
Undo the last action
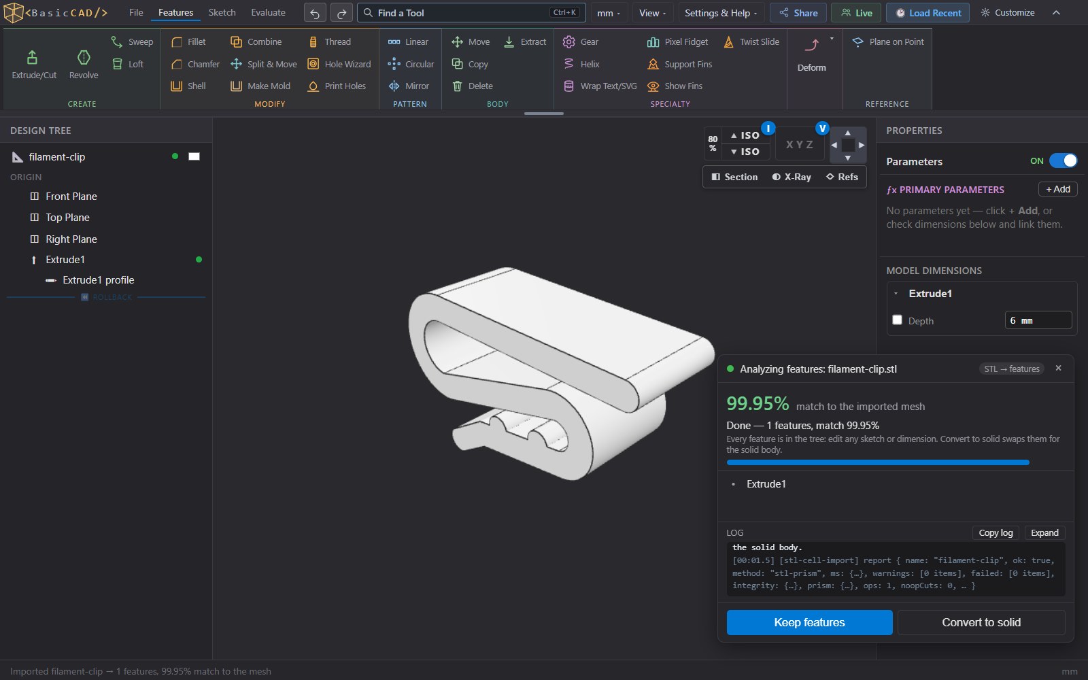[x=314, y=13]
